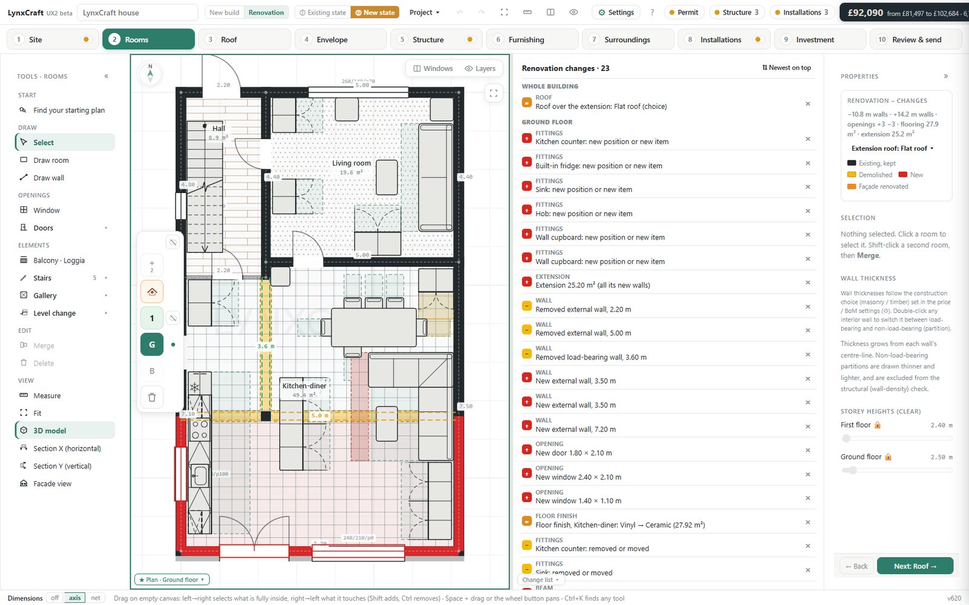The image size is (969, 605).
Task: Open the Change list dropdown
Action: [540, 580]
